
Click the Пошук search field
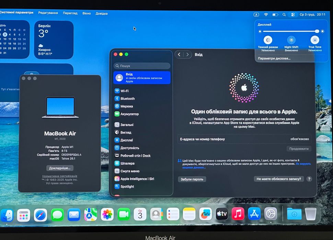click(142, 66)
